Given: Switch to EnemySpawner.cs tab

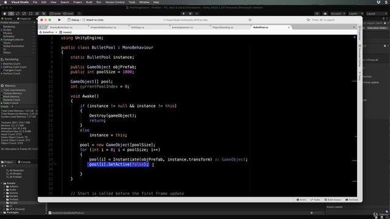Looking at the screenshot, I should click(182, 27).
